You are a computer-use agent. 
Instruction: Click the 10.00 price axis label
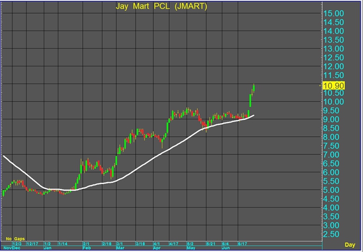334,102
